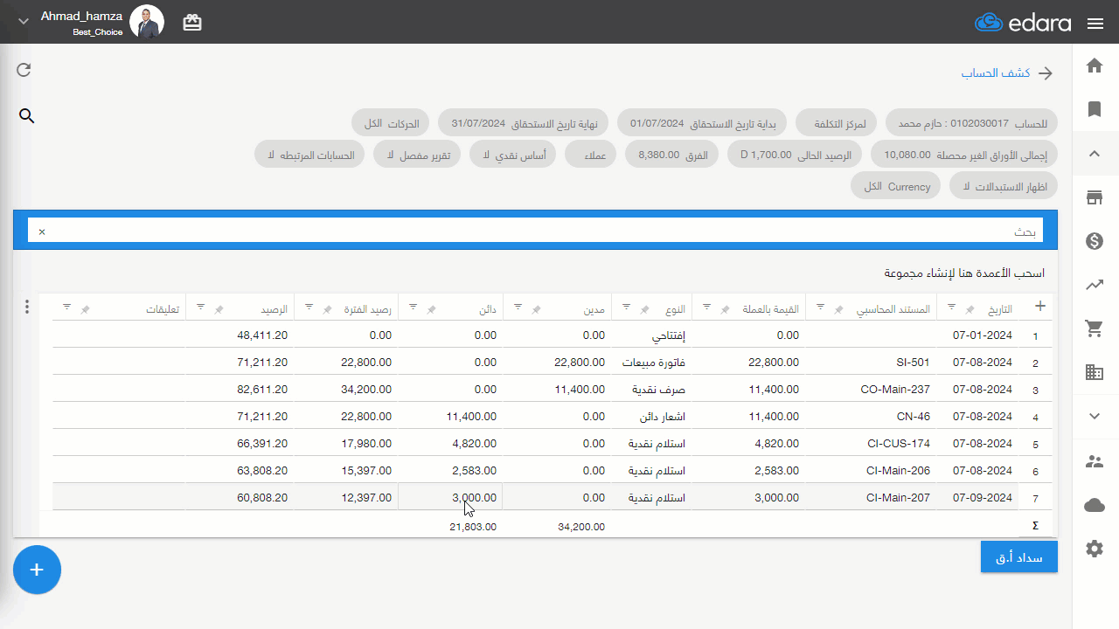The width and height of the screenshot is (1119, 629).
Task: Click the blue floating add button
Action: coord(37,570)
